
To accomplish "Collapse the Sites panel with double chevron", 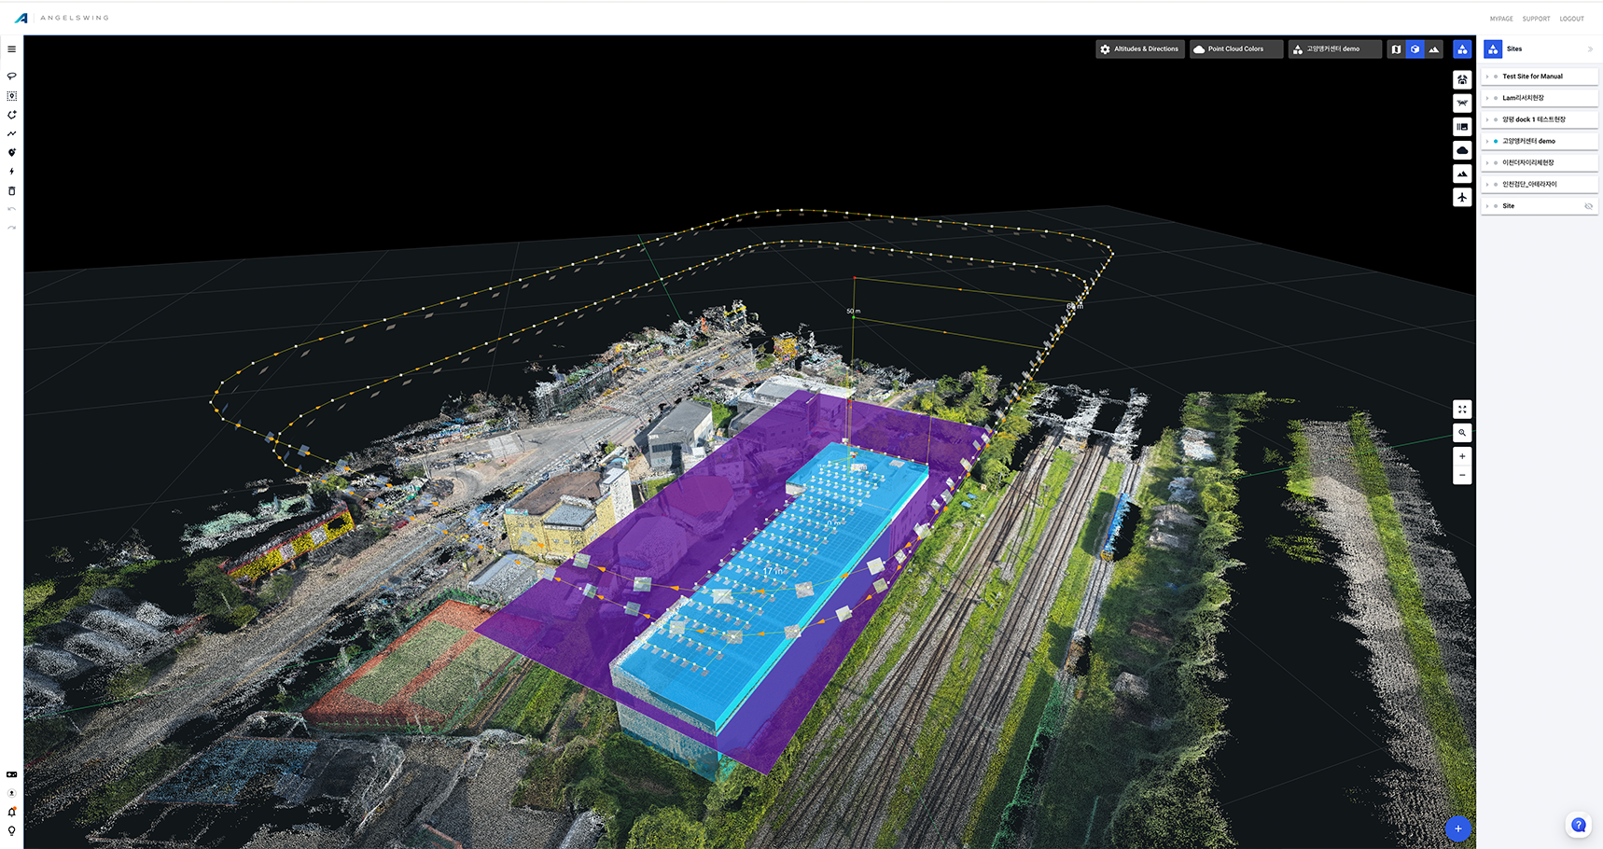I will click(x=1590, y=49).
